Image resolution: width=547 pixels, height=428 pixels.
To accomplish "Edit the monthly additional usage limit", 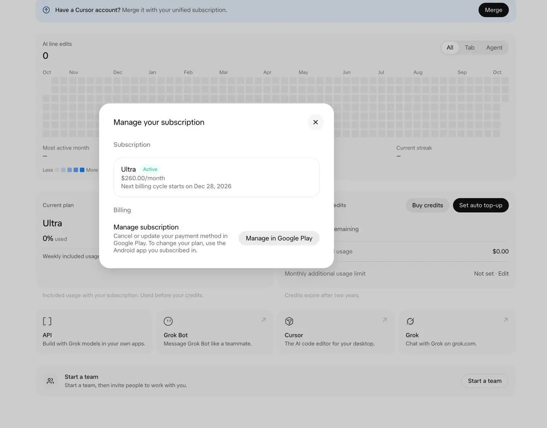I will pos(503,274).
